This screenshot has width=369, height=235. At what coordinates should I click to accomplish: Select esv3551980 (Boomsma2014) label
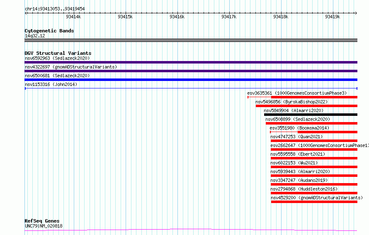pos(299,128)
